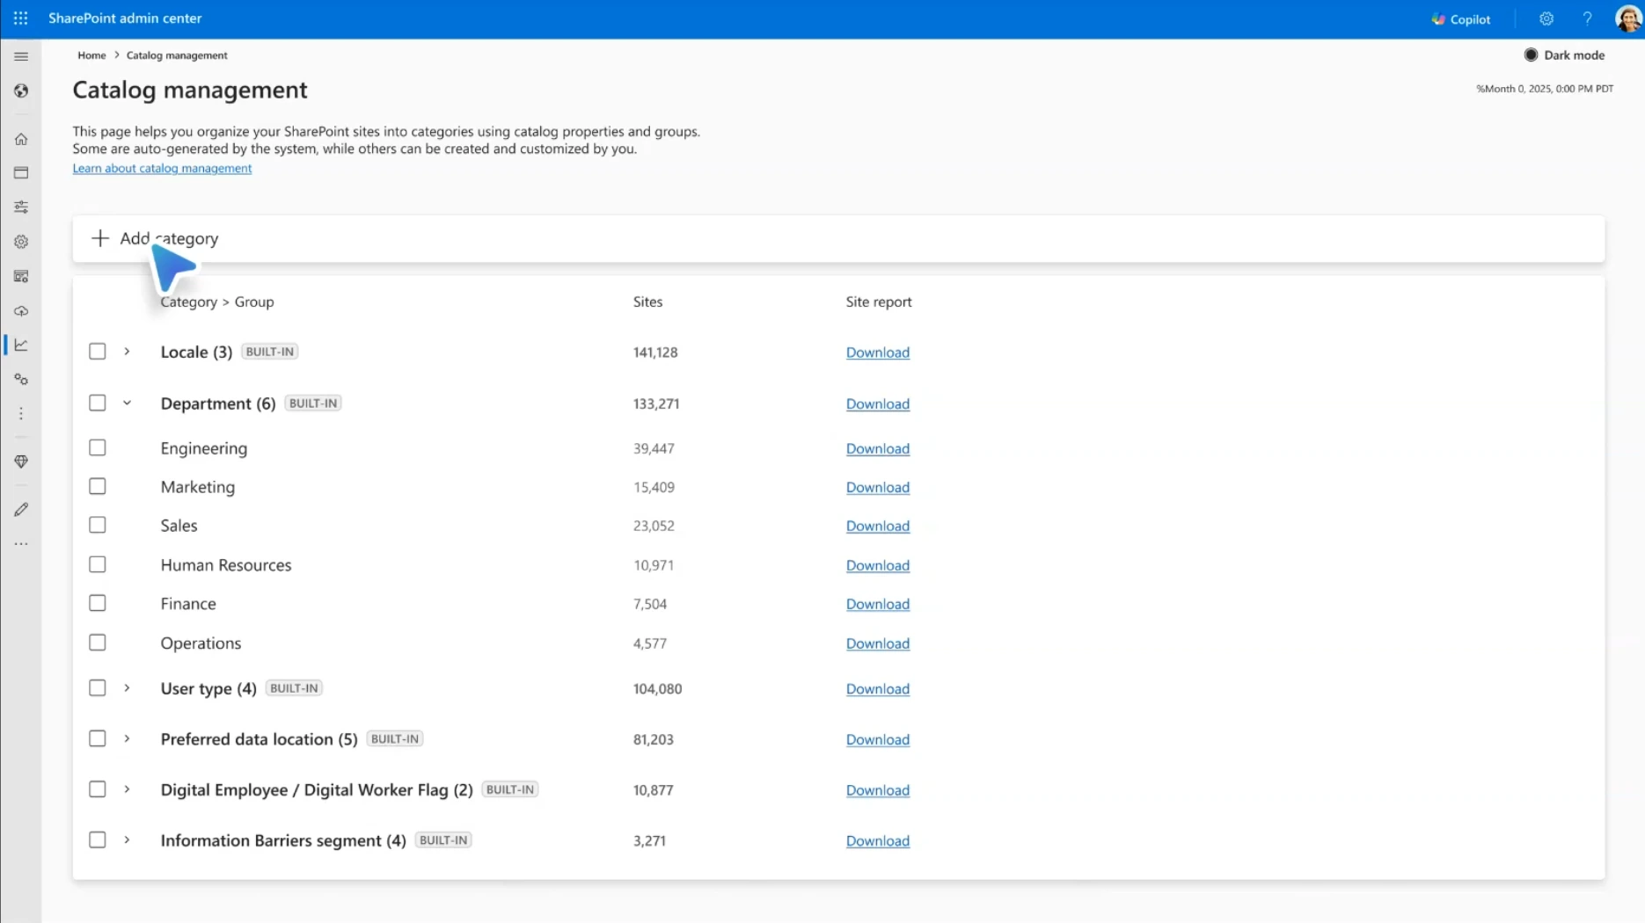This screenshot has height=923, width=1645.
Task: Expand Preferred data location category
Action: (127, 739)
